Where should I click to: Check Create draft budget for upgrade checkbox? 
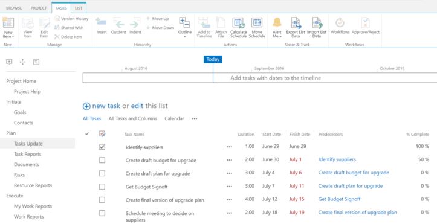click(102, 160)
